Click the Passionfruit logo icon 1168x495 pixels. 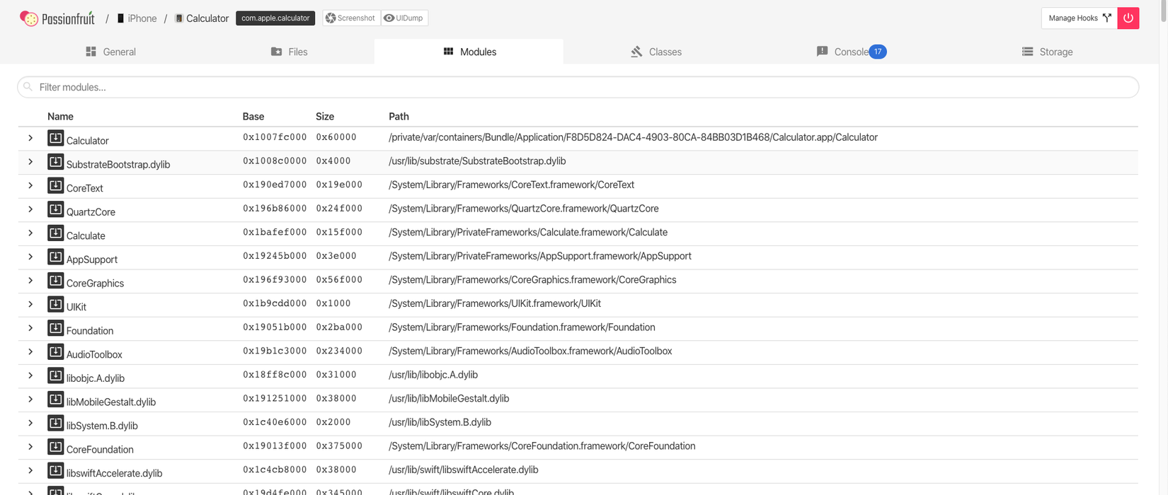point(29,18)
